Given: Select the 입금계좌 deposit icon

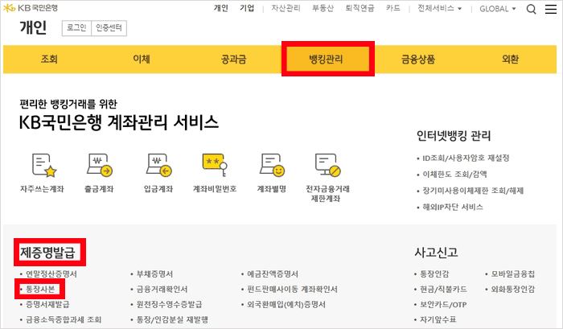Looking at the screenshot, I should pos(156,166).
